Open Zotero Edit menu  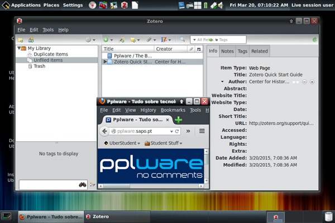33,30
